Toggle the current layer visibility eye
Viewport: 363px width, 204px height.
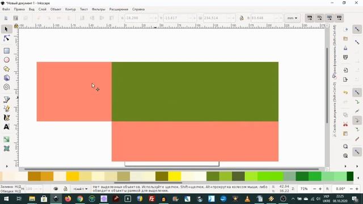coord(56,189)
